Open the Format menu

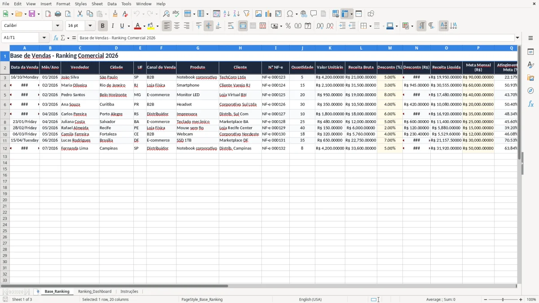[63, 4]
